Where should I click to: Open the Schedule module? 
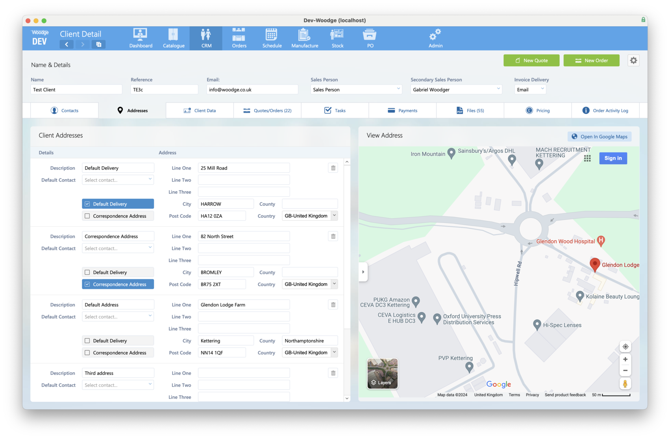tap(272, 38)
